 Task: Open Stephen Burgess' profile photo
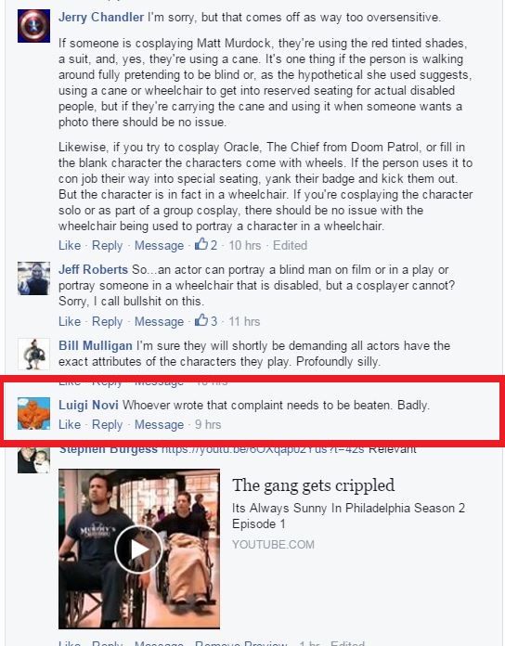pos(33,460)
